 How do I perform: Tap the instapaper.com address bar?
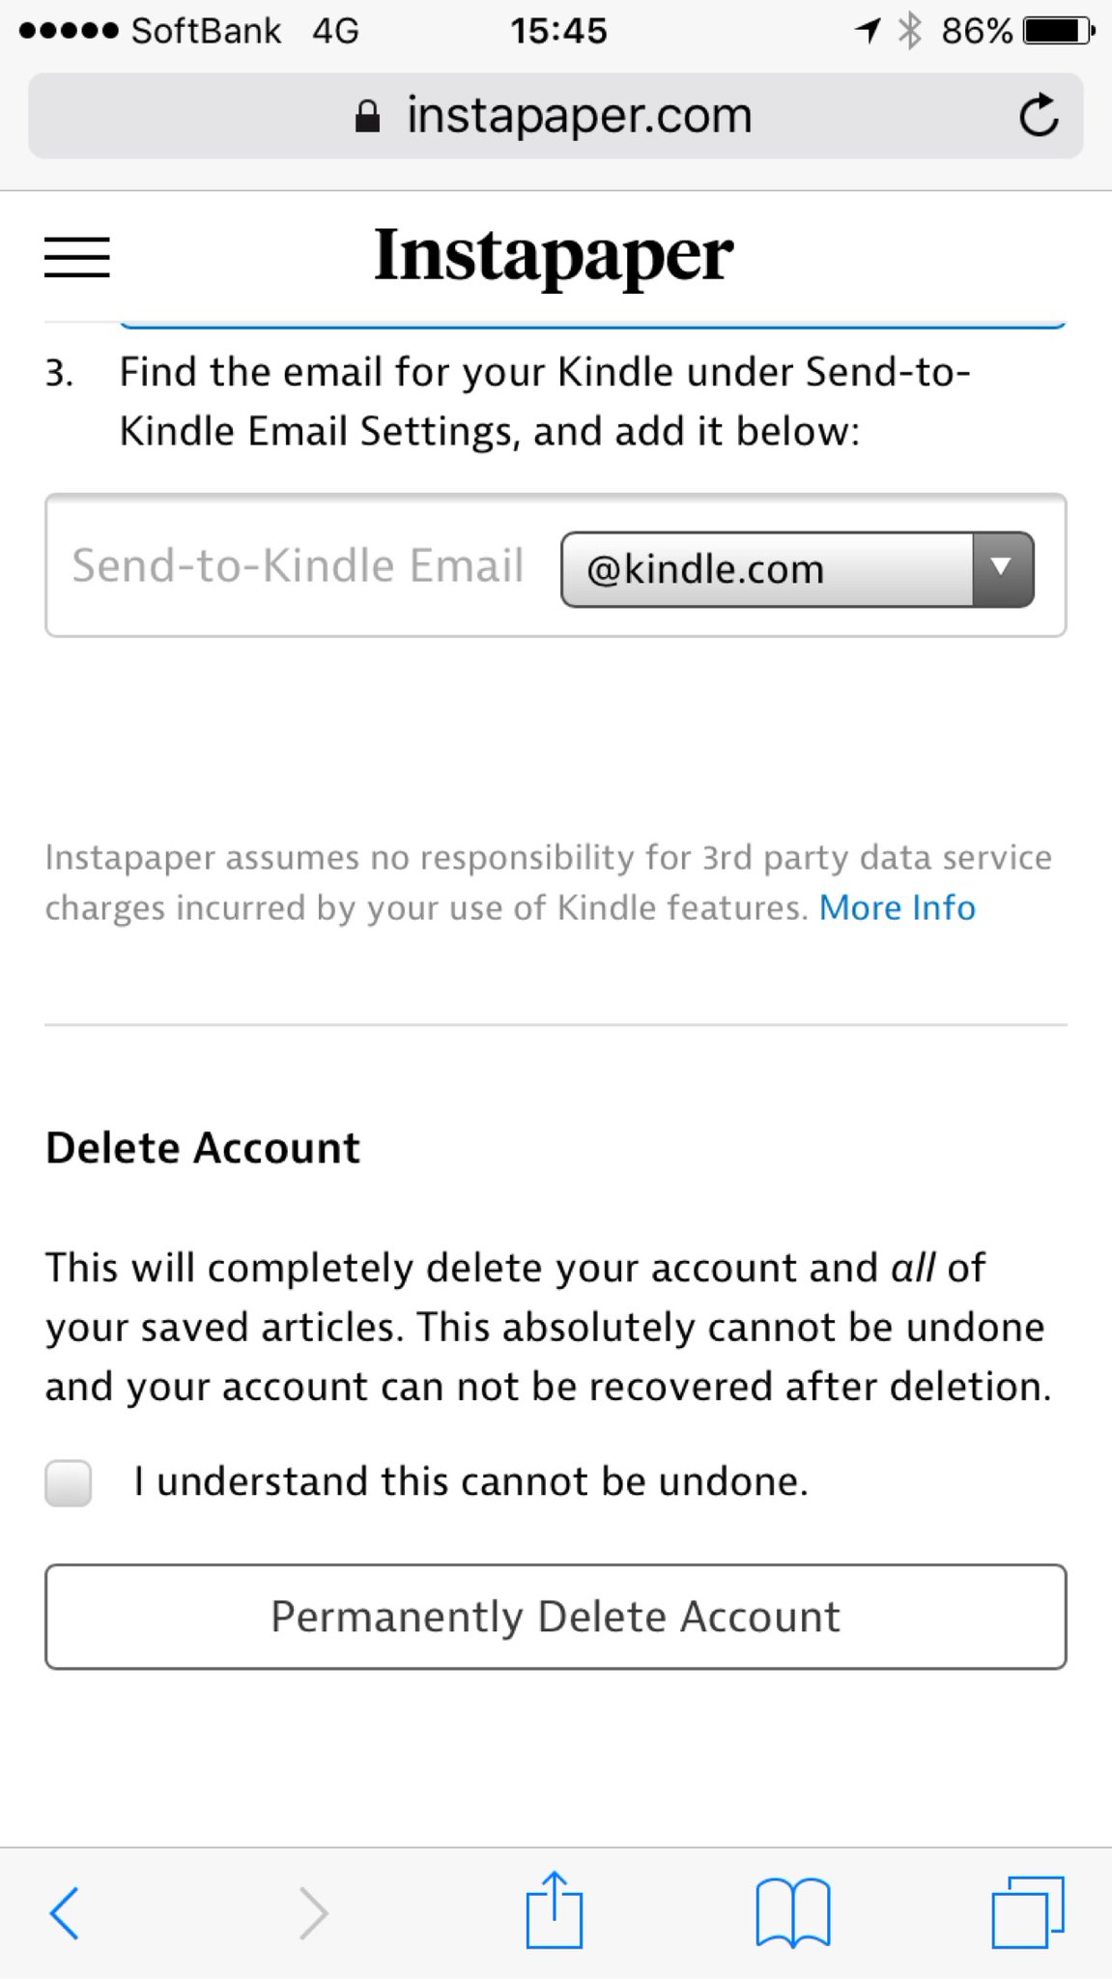(556, 116)
